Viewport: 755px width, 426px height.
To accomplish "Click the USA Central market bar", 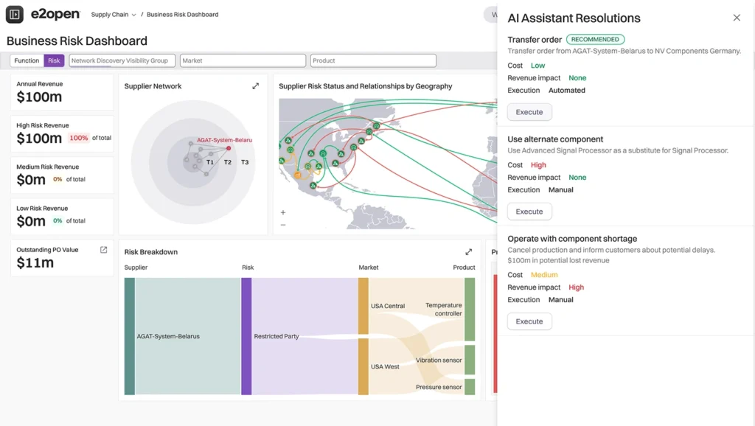I will 363,306.
